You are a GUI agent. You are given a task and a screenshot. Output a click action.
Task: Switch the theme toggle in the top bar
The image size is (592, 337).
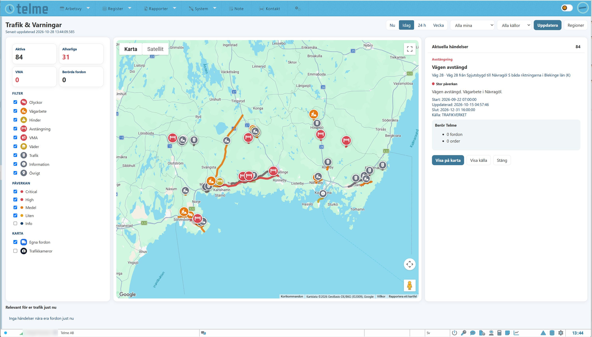567,8
